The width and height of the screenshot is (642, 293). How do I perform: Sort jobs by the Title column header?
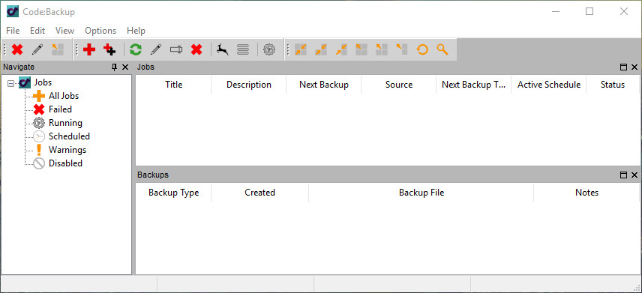pos(173,85)
